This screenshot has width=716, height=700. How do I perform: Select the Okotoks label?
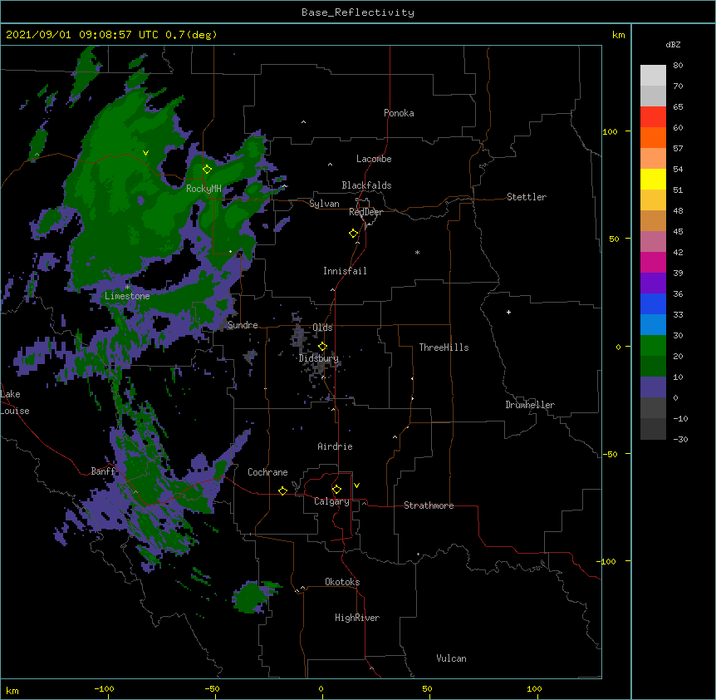(342, 582)
